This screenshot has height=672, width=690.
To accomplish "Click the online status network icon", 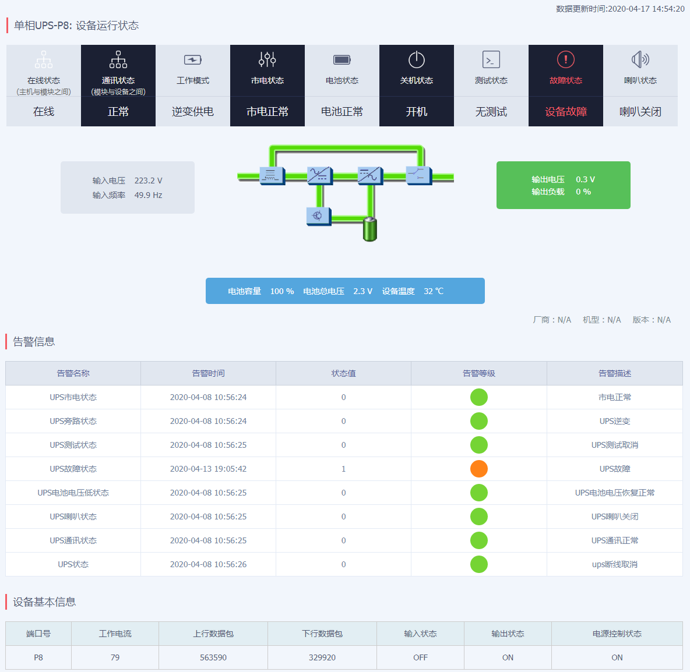I will pos(44,59).
